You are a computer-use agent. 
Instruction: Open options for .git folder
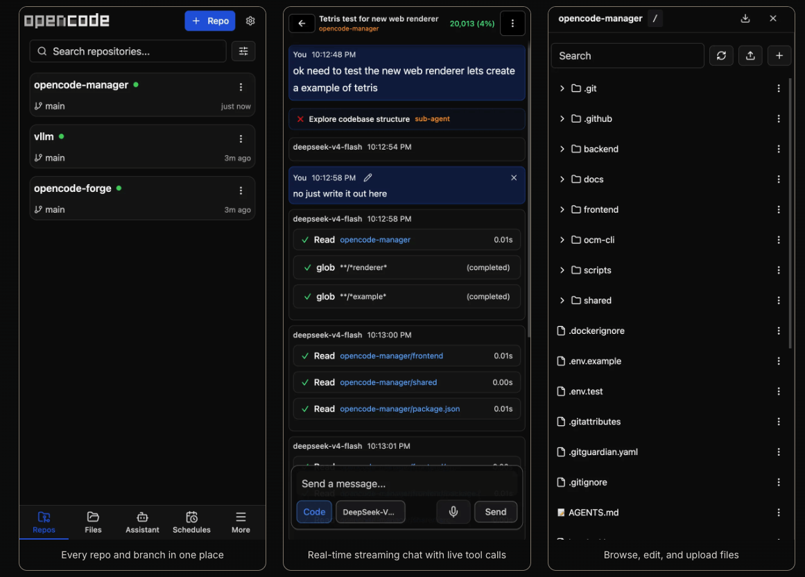779,88
